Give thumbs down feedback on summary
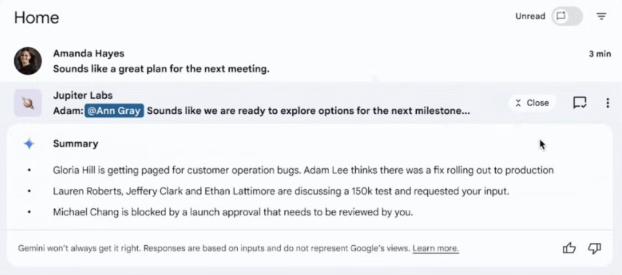622x275 pixels. click(594, 248)
